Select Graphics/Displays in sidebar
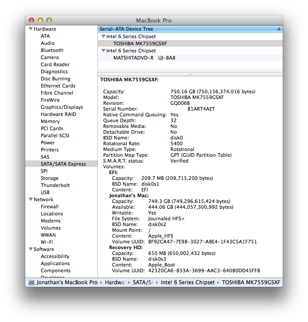308x322 pixels. (62, 107)
